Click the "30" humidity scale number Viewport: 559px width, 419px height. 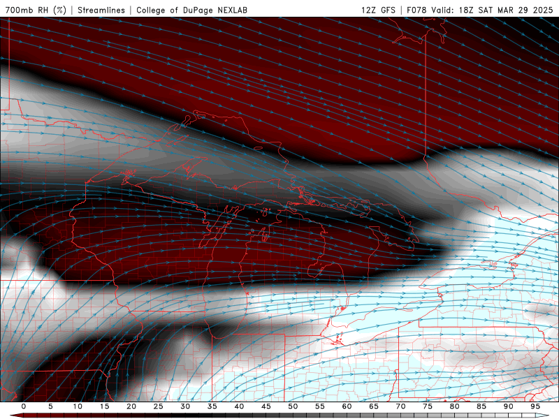(x=185, y=406)
